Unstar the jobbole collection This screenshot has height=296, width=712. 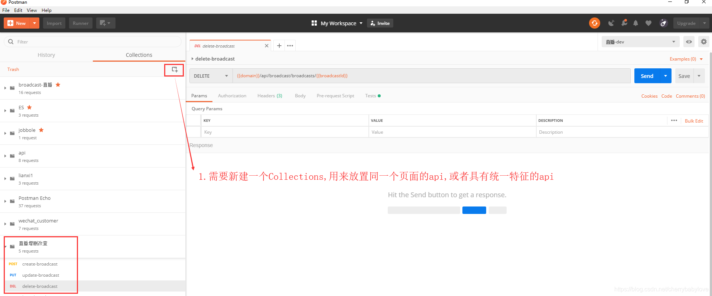41,130
